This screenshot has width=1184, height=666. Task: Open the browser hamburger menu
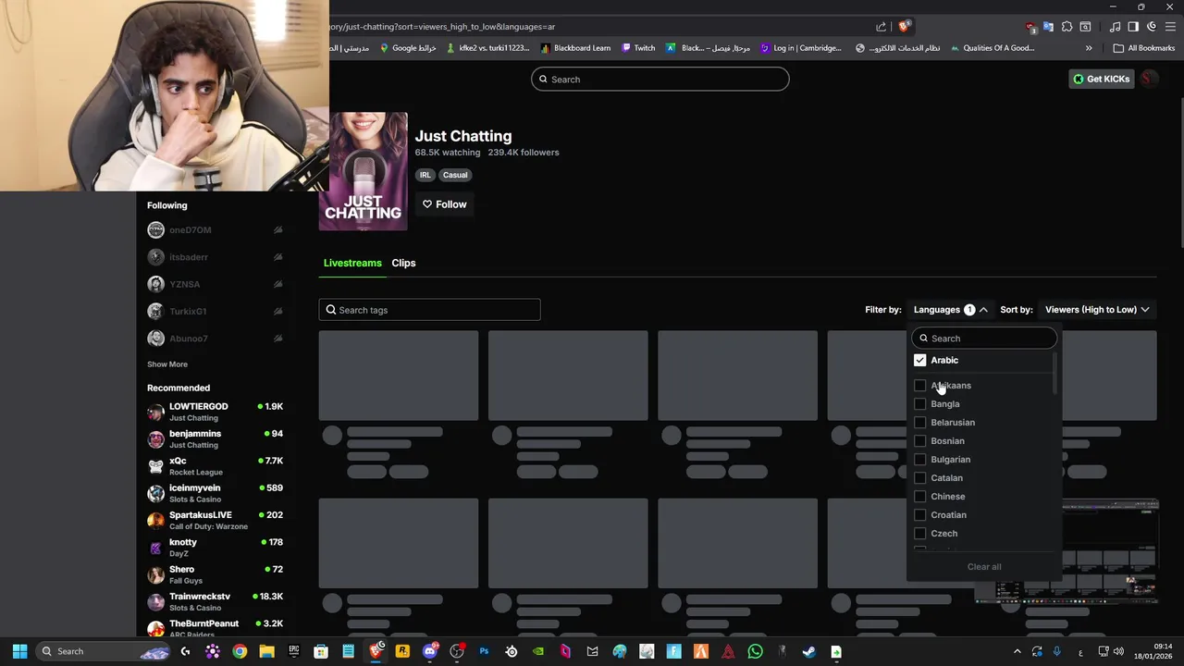1170,27
